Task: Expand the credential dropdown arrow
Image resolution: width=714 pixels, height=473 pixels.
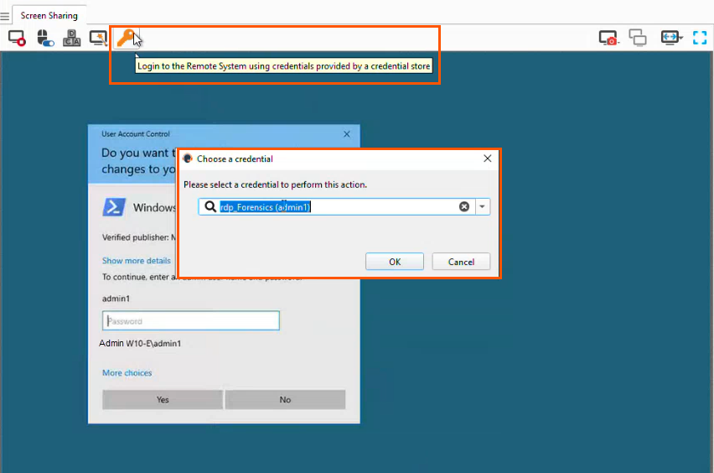Action: tap(482, 207)
